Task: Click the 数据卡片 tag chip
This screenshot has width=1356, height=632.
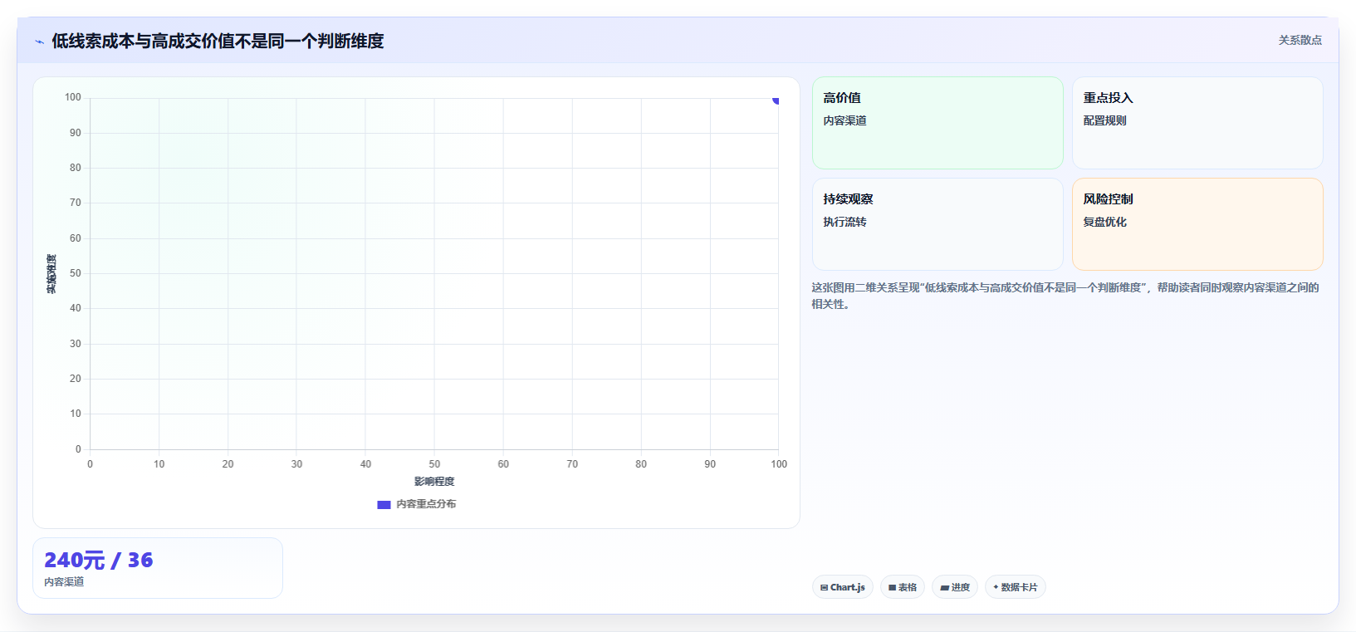Action: pyautogui.click(x=1016, y=587)
